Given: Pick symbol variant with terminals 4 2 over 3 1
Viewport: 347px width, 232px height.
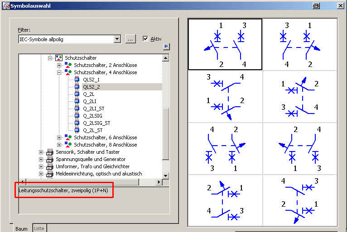Looking at the screenshot, I should click(x=225, y=148).
